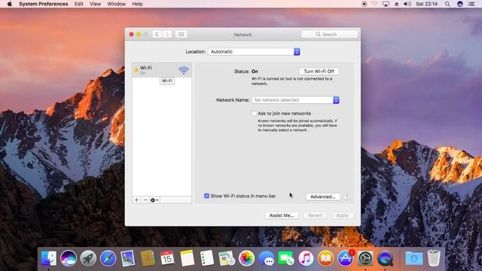Open Spotlight search in menu bar
The image size is (482, 271).
[447, 4]
